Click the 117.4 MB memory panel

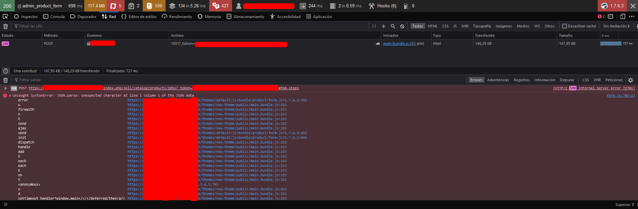click(x=96, y=6)
